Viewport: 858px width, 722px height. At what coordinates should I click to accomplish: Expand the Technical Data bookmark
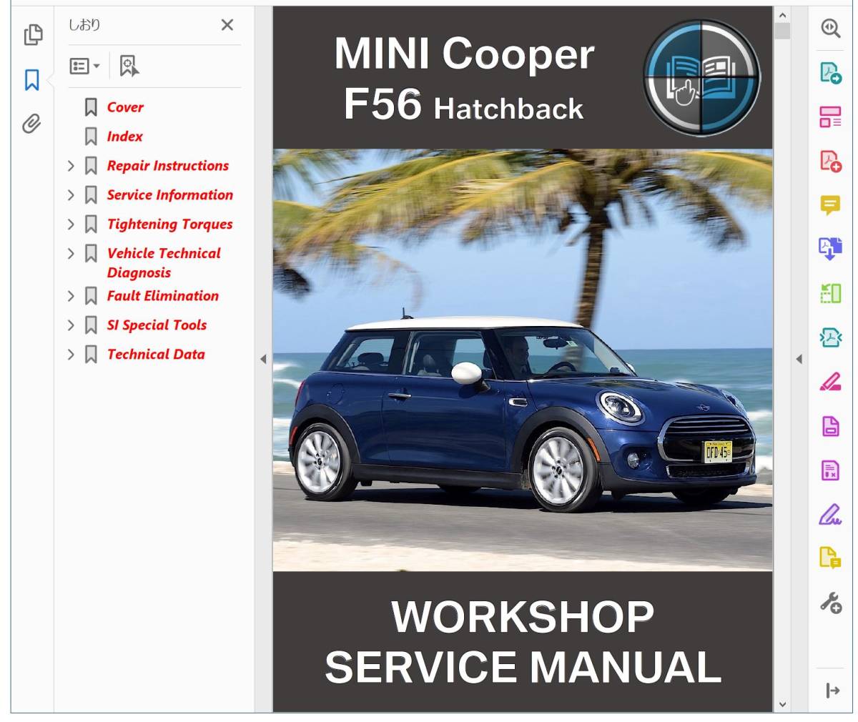click(x=71, y=355)
